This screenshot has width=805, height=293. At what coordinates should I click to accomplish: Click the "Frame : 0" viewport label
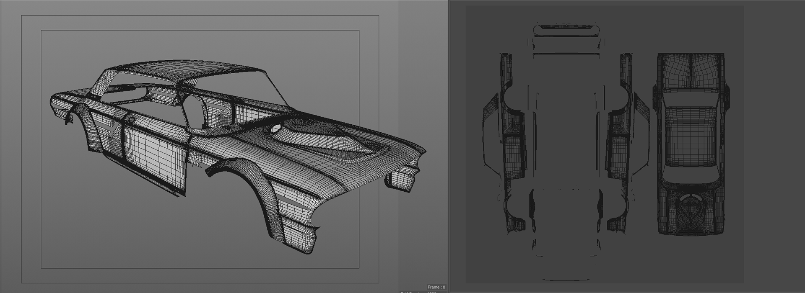pos(436,287)
